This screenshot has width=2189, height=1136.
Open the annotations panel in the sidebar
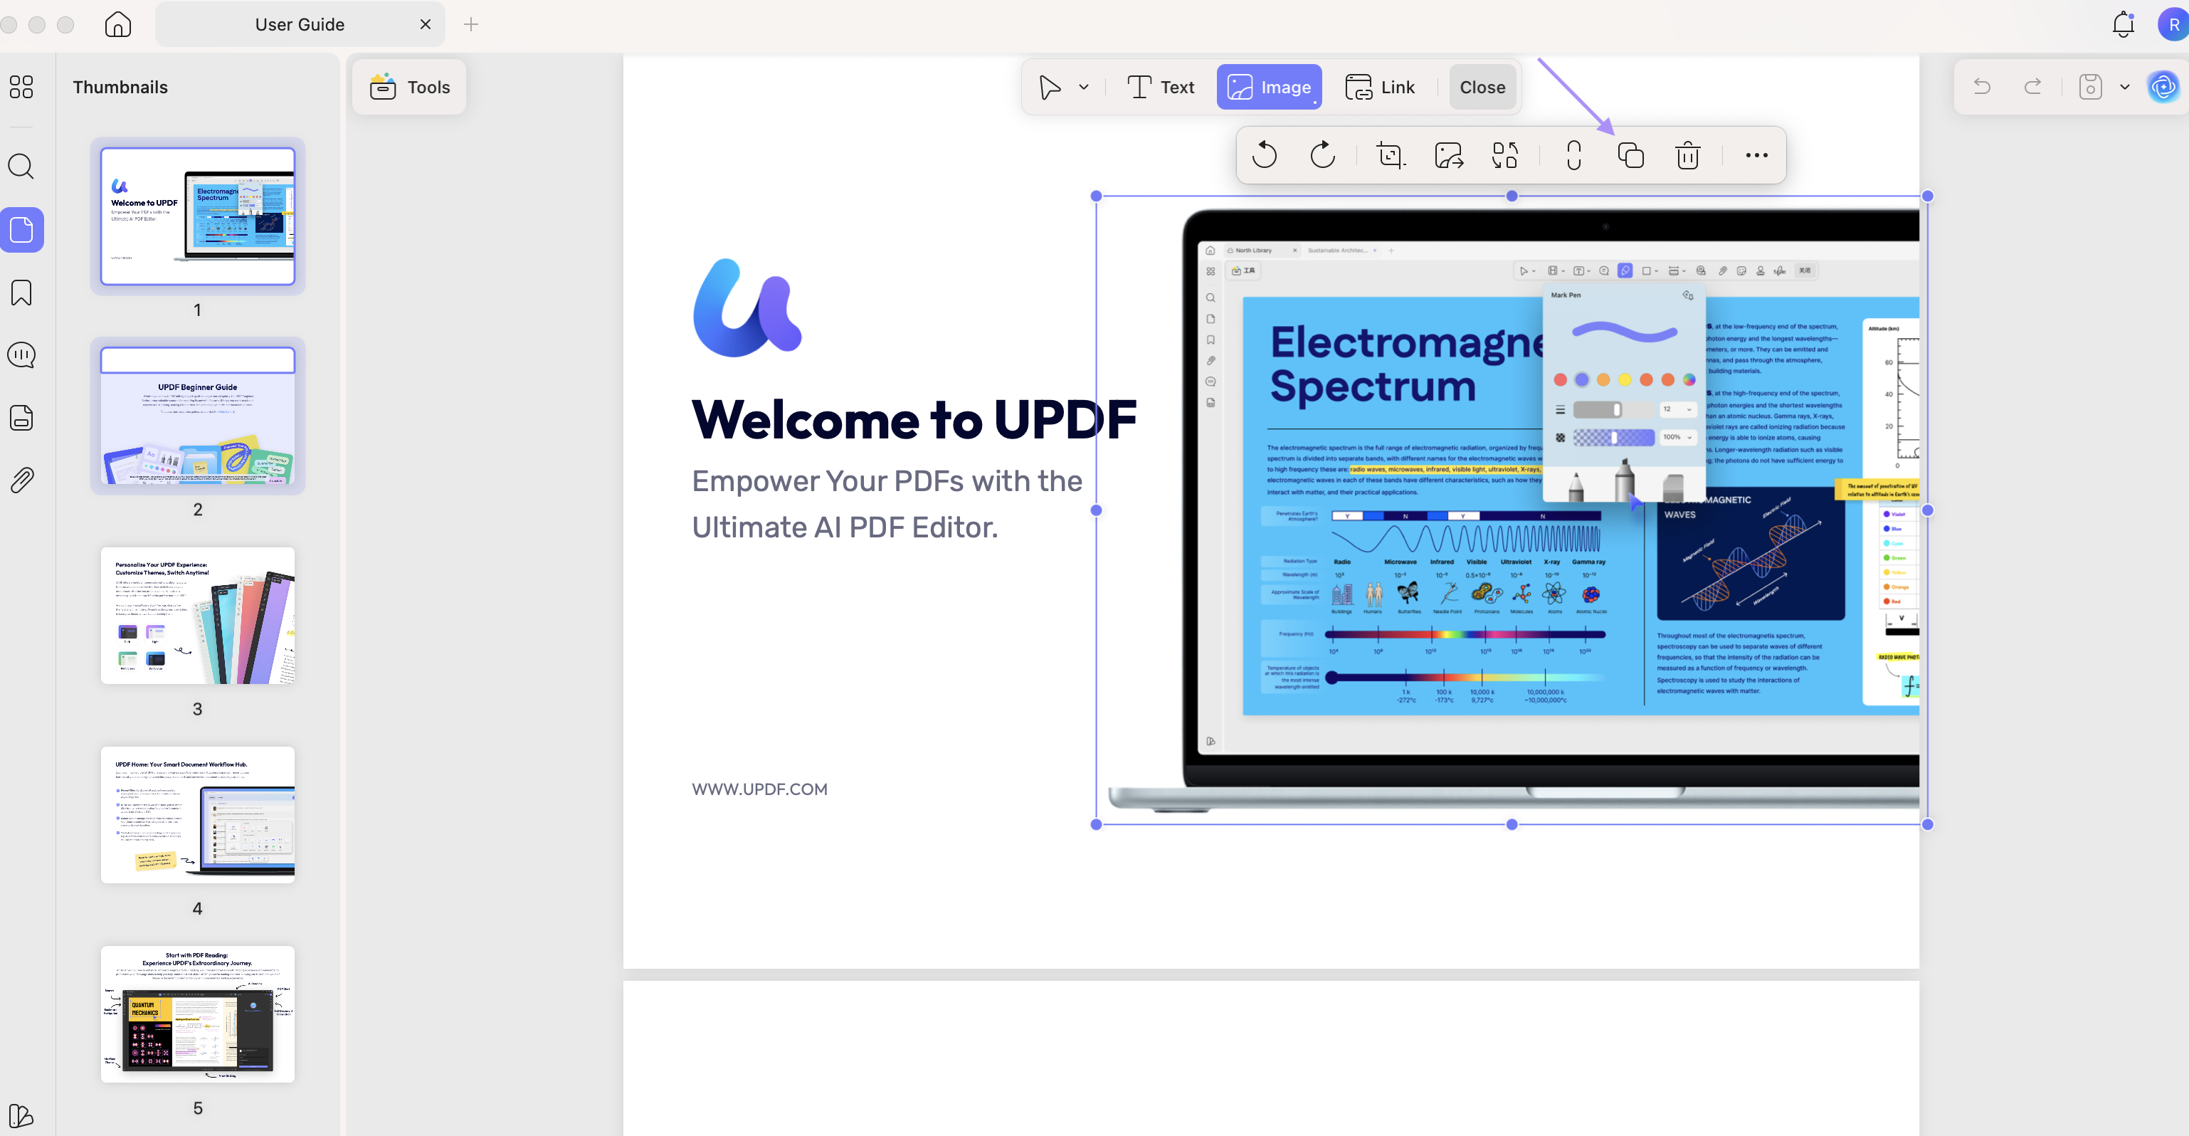[21, 354]
